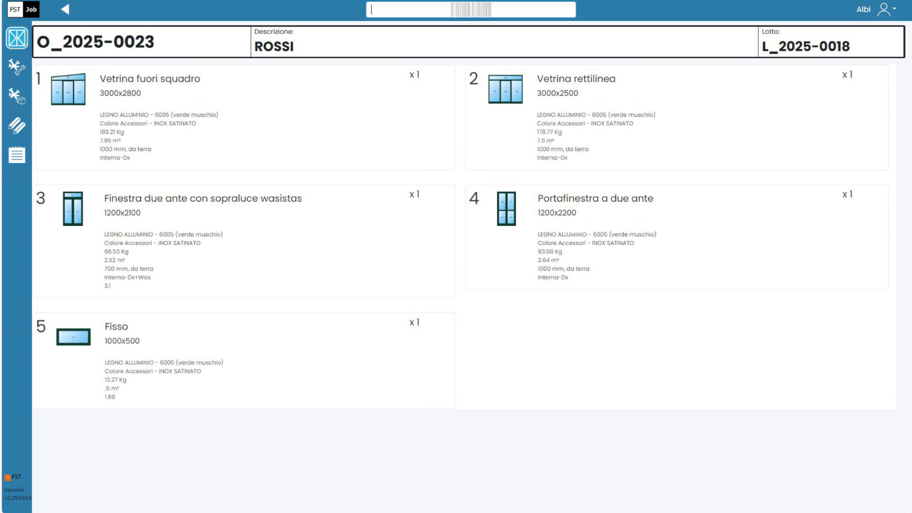Viewport: 912px width, 513px height.
Task: Click area 7.95 m² value
Action: point(110,141)
